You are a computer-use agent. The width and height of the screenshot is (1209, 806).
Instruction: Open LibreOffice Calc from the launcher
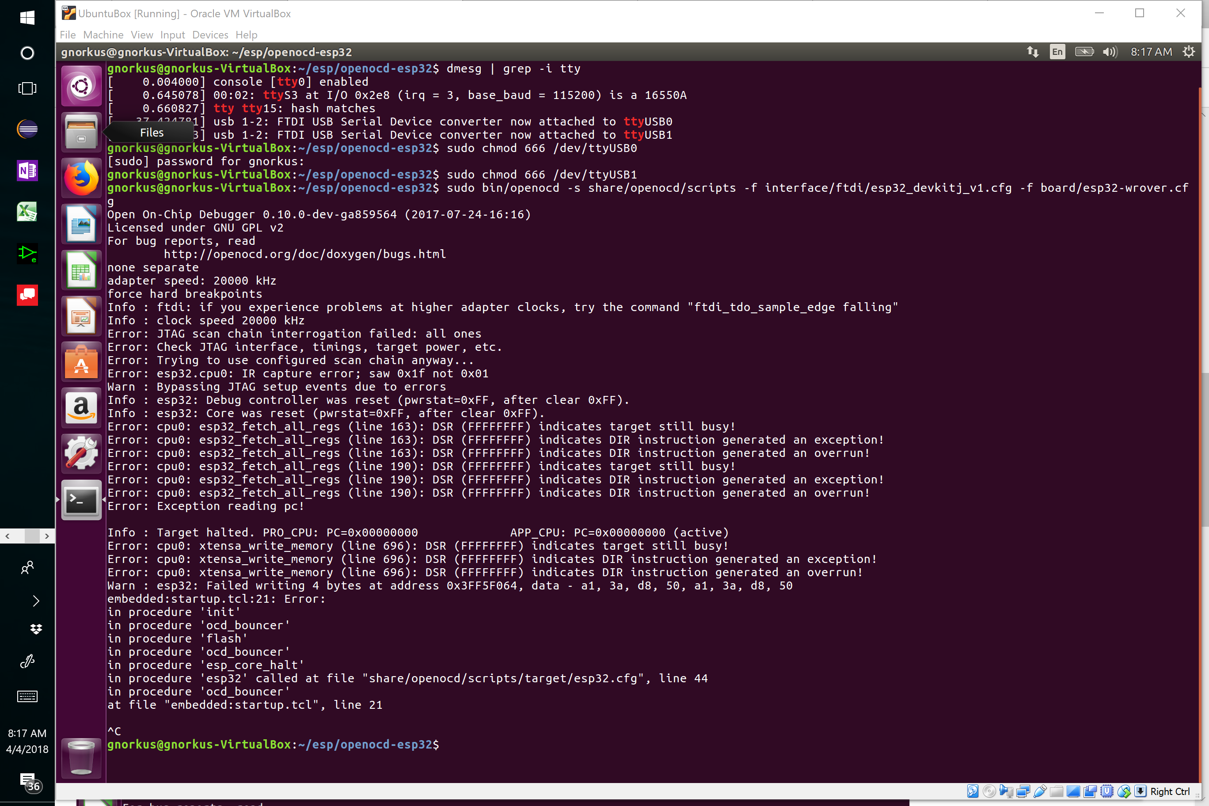[81, 270]
